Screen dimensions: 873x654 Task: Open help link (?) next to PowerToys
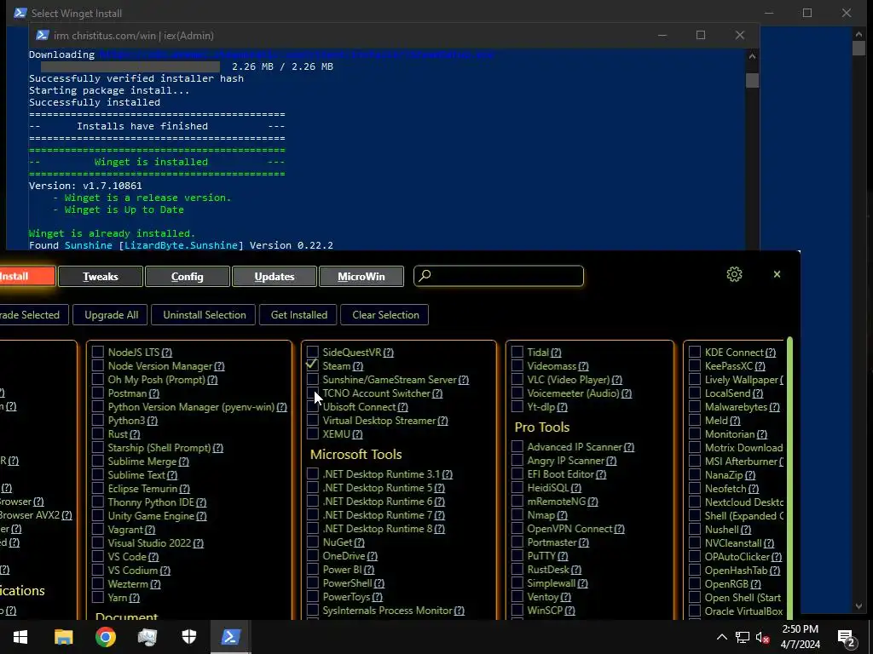[x=377, y=597]
